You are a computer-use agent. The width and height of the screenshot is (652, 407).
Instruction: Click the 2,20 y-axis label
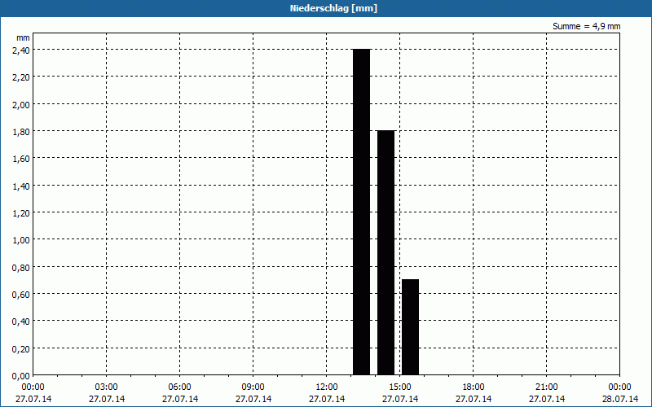point(21,77)
